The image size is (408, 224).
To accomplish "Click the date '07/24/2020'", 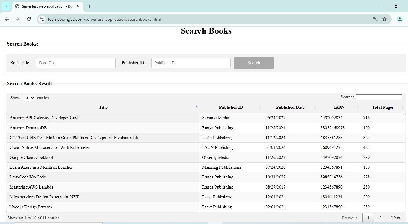I will click(275, 167).
